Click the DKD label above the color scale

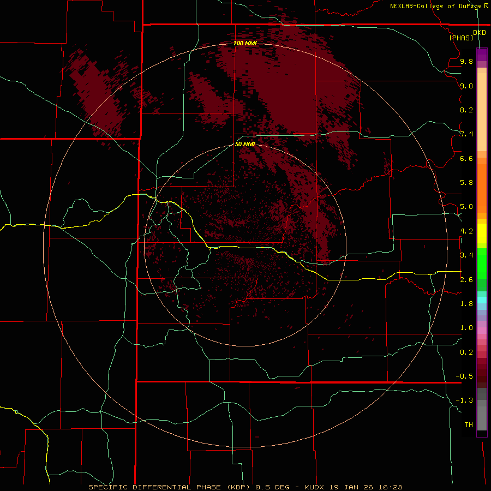point(480,33)
